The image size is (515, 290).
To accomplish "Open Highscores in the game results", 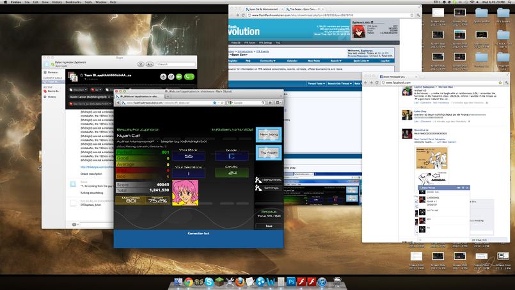I will point(269,180).
